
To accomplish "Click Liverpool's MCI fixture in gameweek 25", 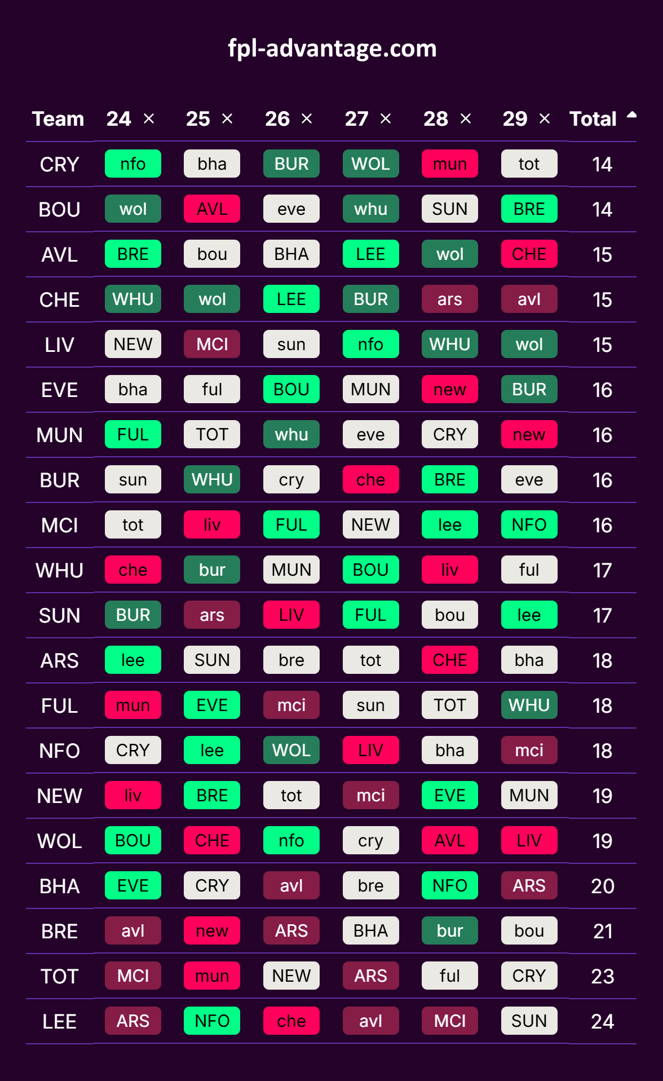I will (x=212, y=345).
